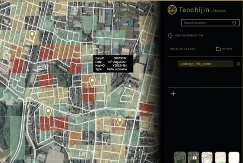This screenshot has height=163, width=243.
Task: Click the Tenchijin Compass logo
Action: click(x=172, y=10)
